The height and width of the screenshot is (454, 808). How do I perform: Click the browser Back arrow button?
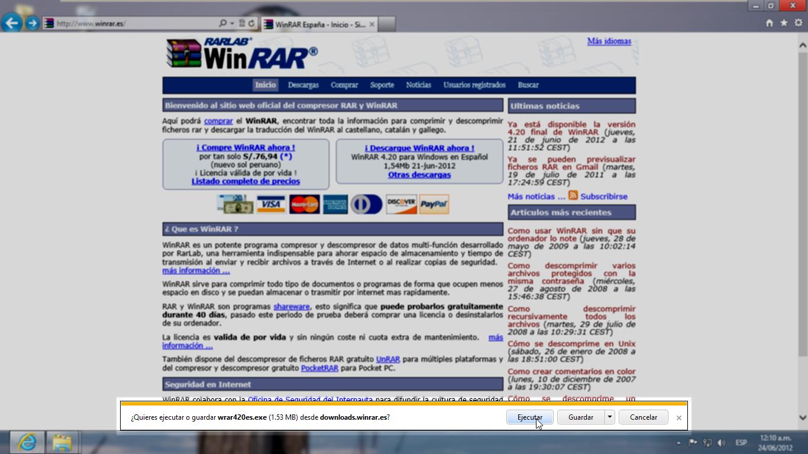[x=12, y=23]
